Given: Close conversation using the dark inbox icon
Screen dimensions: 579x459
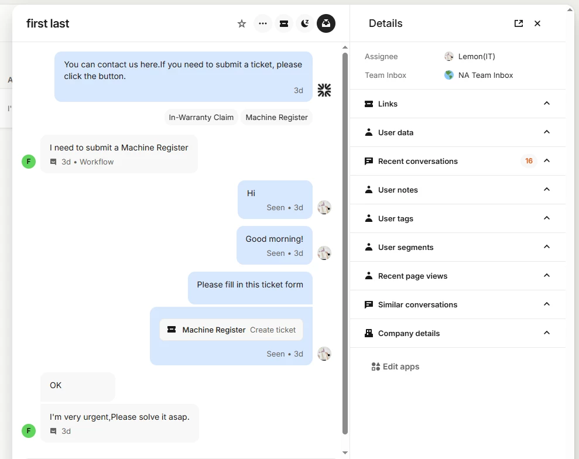Looking at the screenshot, I should pyautogui.click(x=326, y=23).
